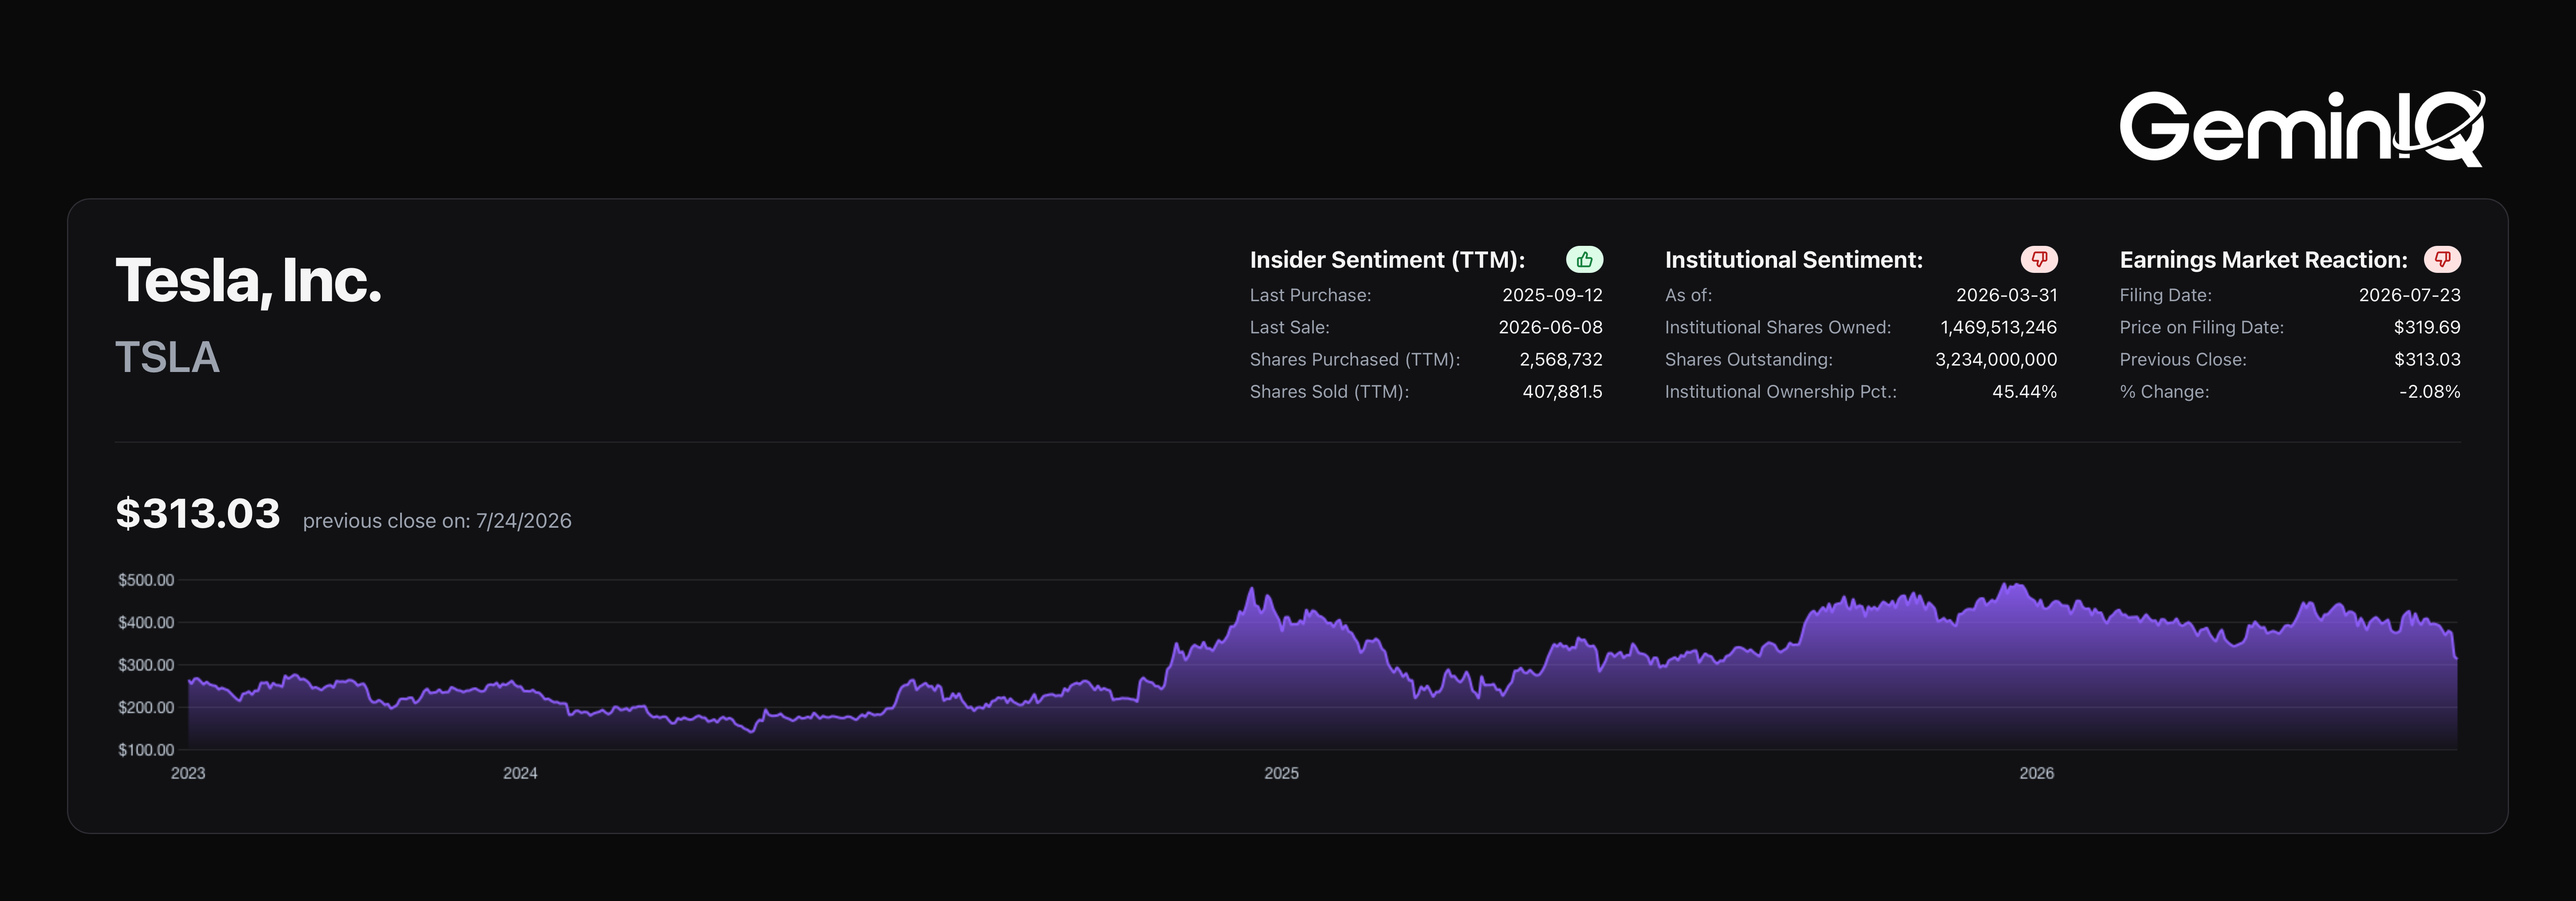Screen dimensions: 2576x901
Task: Click the $500.00 y-axis label
Action: tap(146, 581)
